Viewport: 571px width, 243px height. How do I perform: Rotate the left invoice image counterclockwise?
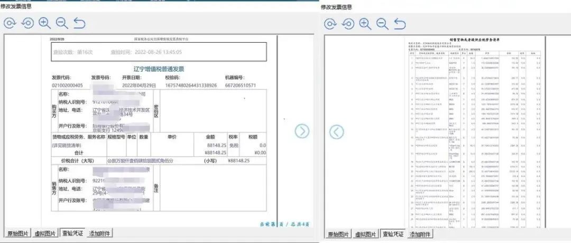click(x=27, y=23)
